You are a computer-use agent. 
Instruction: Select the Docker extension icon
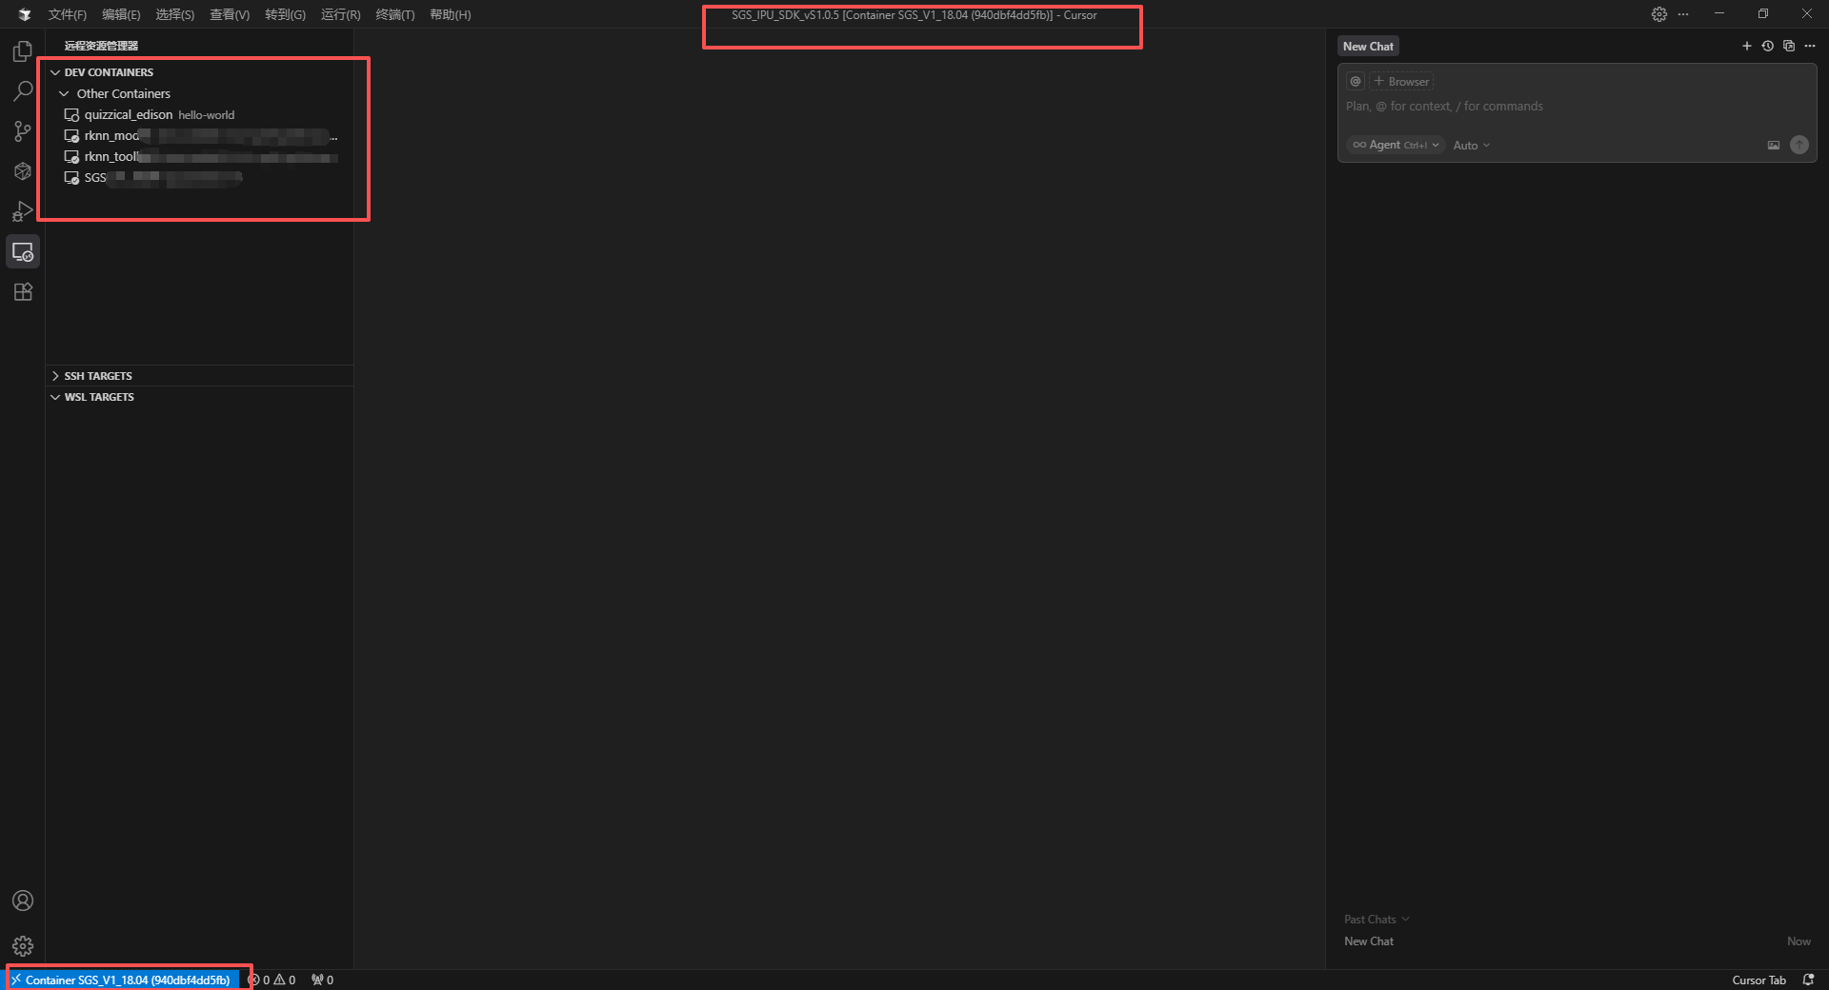coord(22,171)
